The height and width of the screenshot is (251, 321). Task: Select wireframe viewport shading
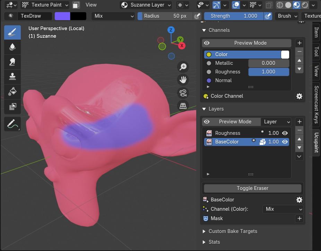[x=280, y=5]
